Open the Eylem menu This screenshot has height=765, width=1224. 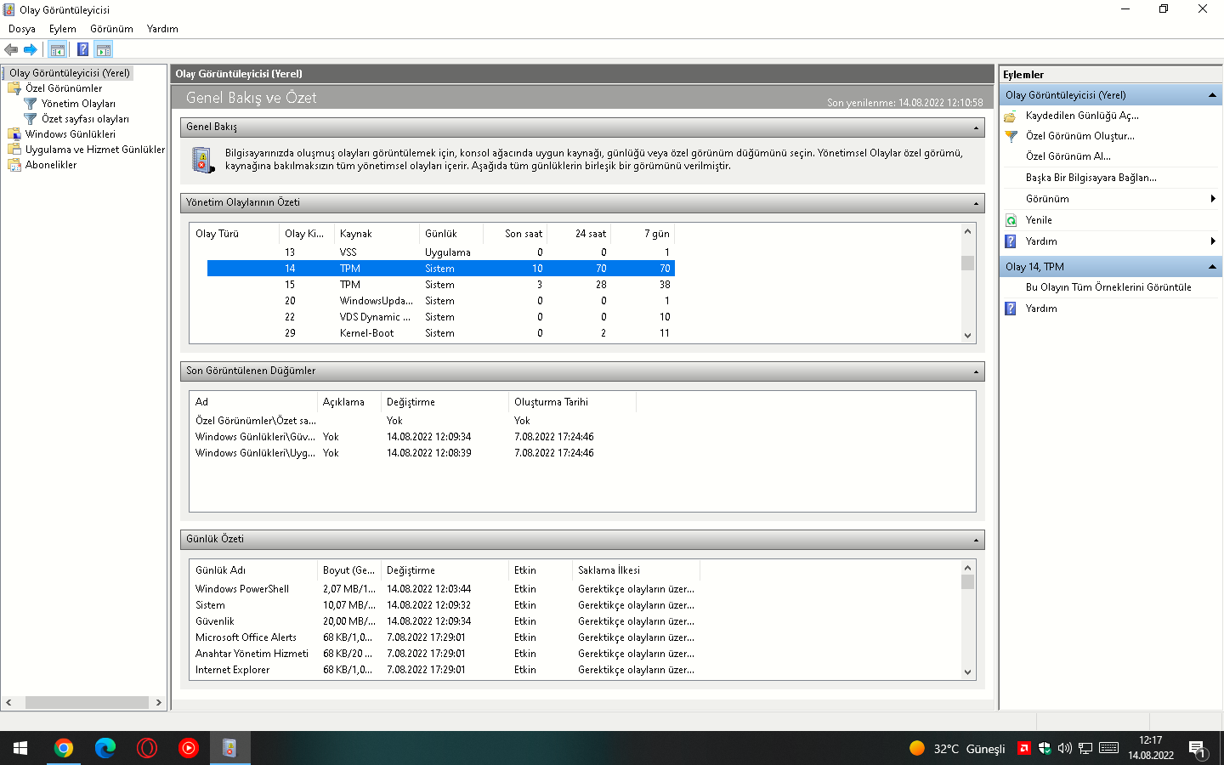(63, 29)
